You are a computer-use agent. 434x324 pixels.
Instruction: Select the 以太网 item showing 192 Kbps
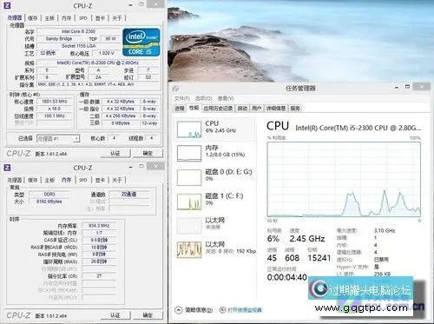click(x=214, y=249)
